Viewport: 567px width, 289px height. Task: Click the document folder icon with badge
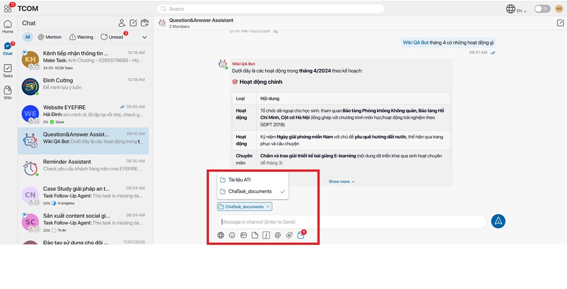point(301,235)
